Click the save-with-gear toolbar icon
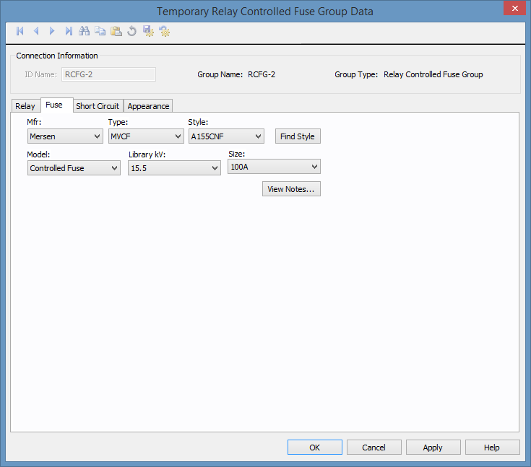The width and height of the screenshot is (531, 467). (148, 31)
